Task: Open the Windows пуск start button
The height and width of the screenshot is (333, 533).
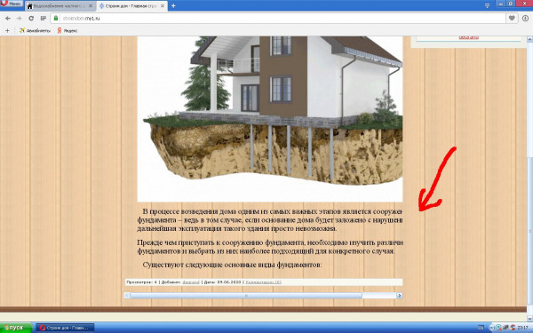Action: click(16, 328)
